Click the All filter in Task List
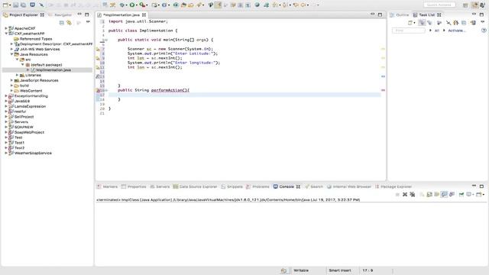This screenshot has width=489, height=275. coord(436,31)
